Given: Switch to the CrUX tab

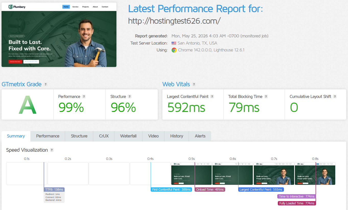Looking at the screenshot, I should tap(104, 136).
